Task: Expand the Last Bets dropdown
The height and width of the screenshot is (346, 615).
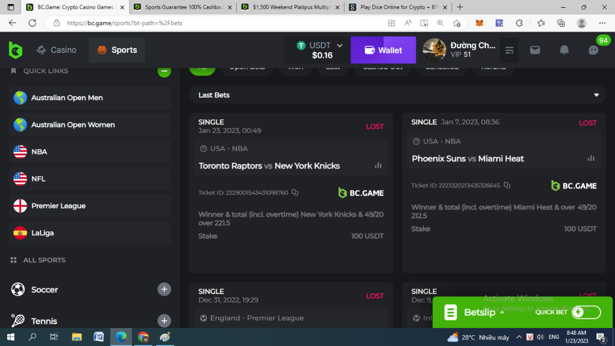Action: (x=596, y=95)
